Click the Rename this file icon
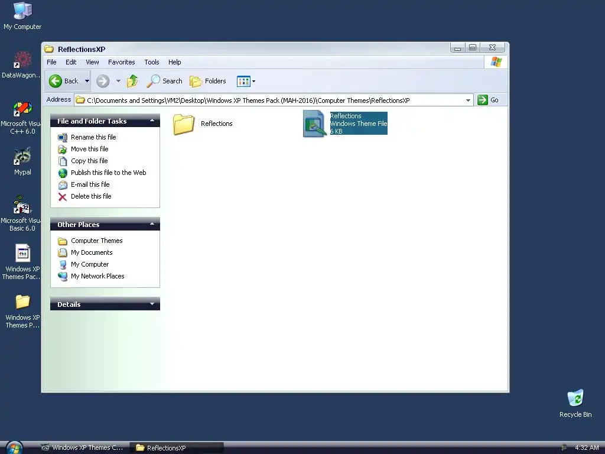Screen dimensions: 605x454 [x=63, y=137]
